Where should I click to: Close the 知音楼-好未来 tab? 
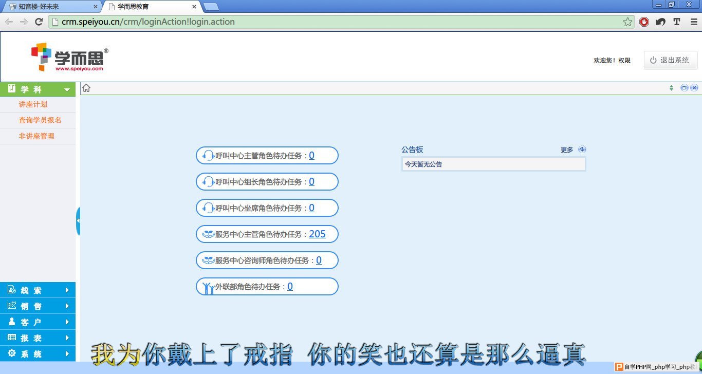tap(95, 7)
